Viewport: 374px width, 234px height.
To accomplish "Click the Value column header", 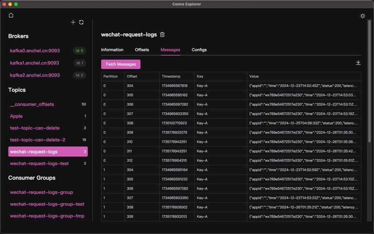I will 254,76.
